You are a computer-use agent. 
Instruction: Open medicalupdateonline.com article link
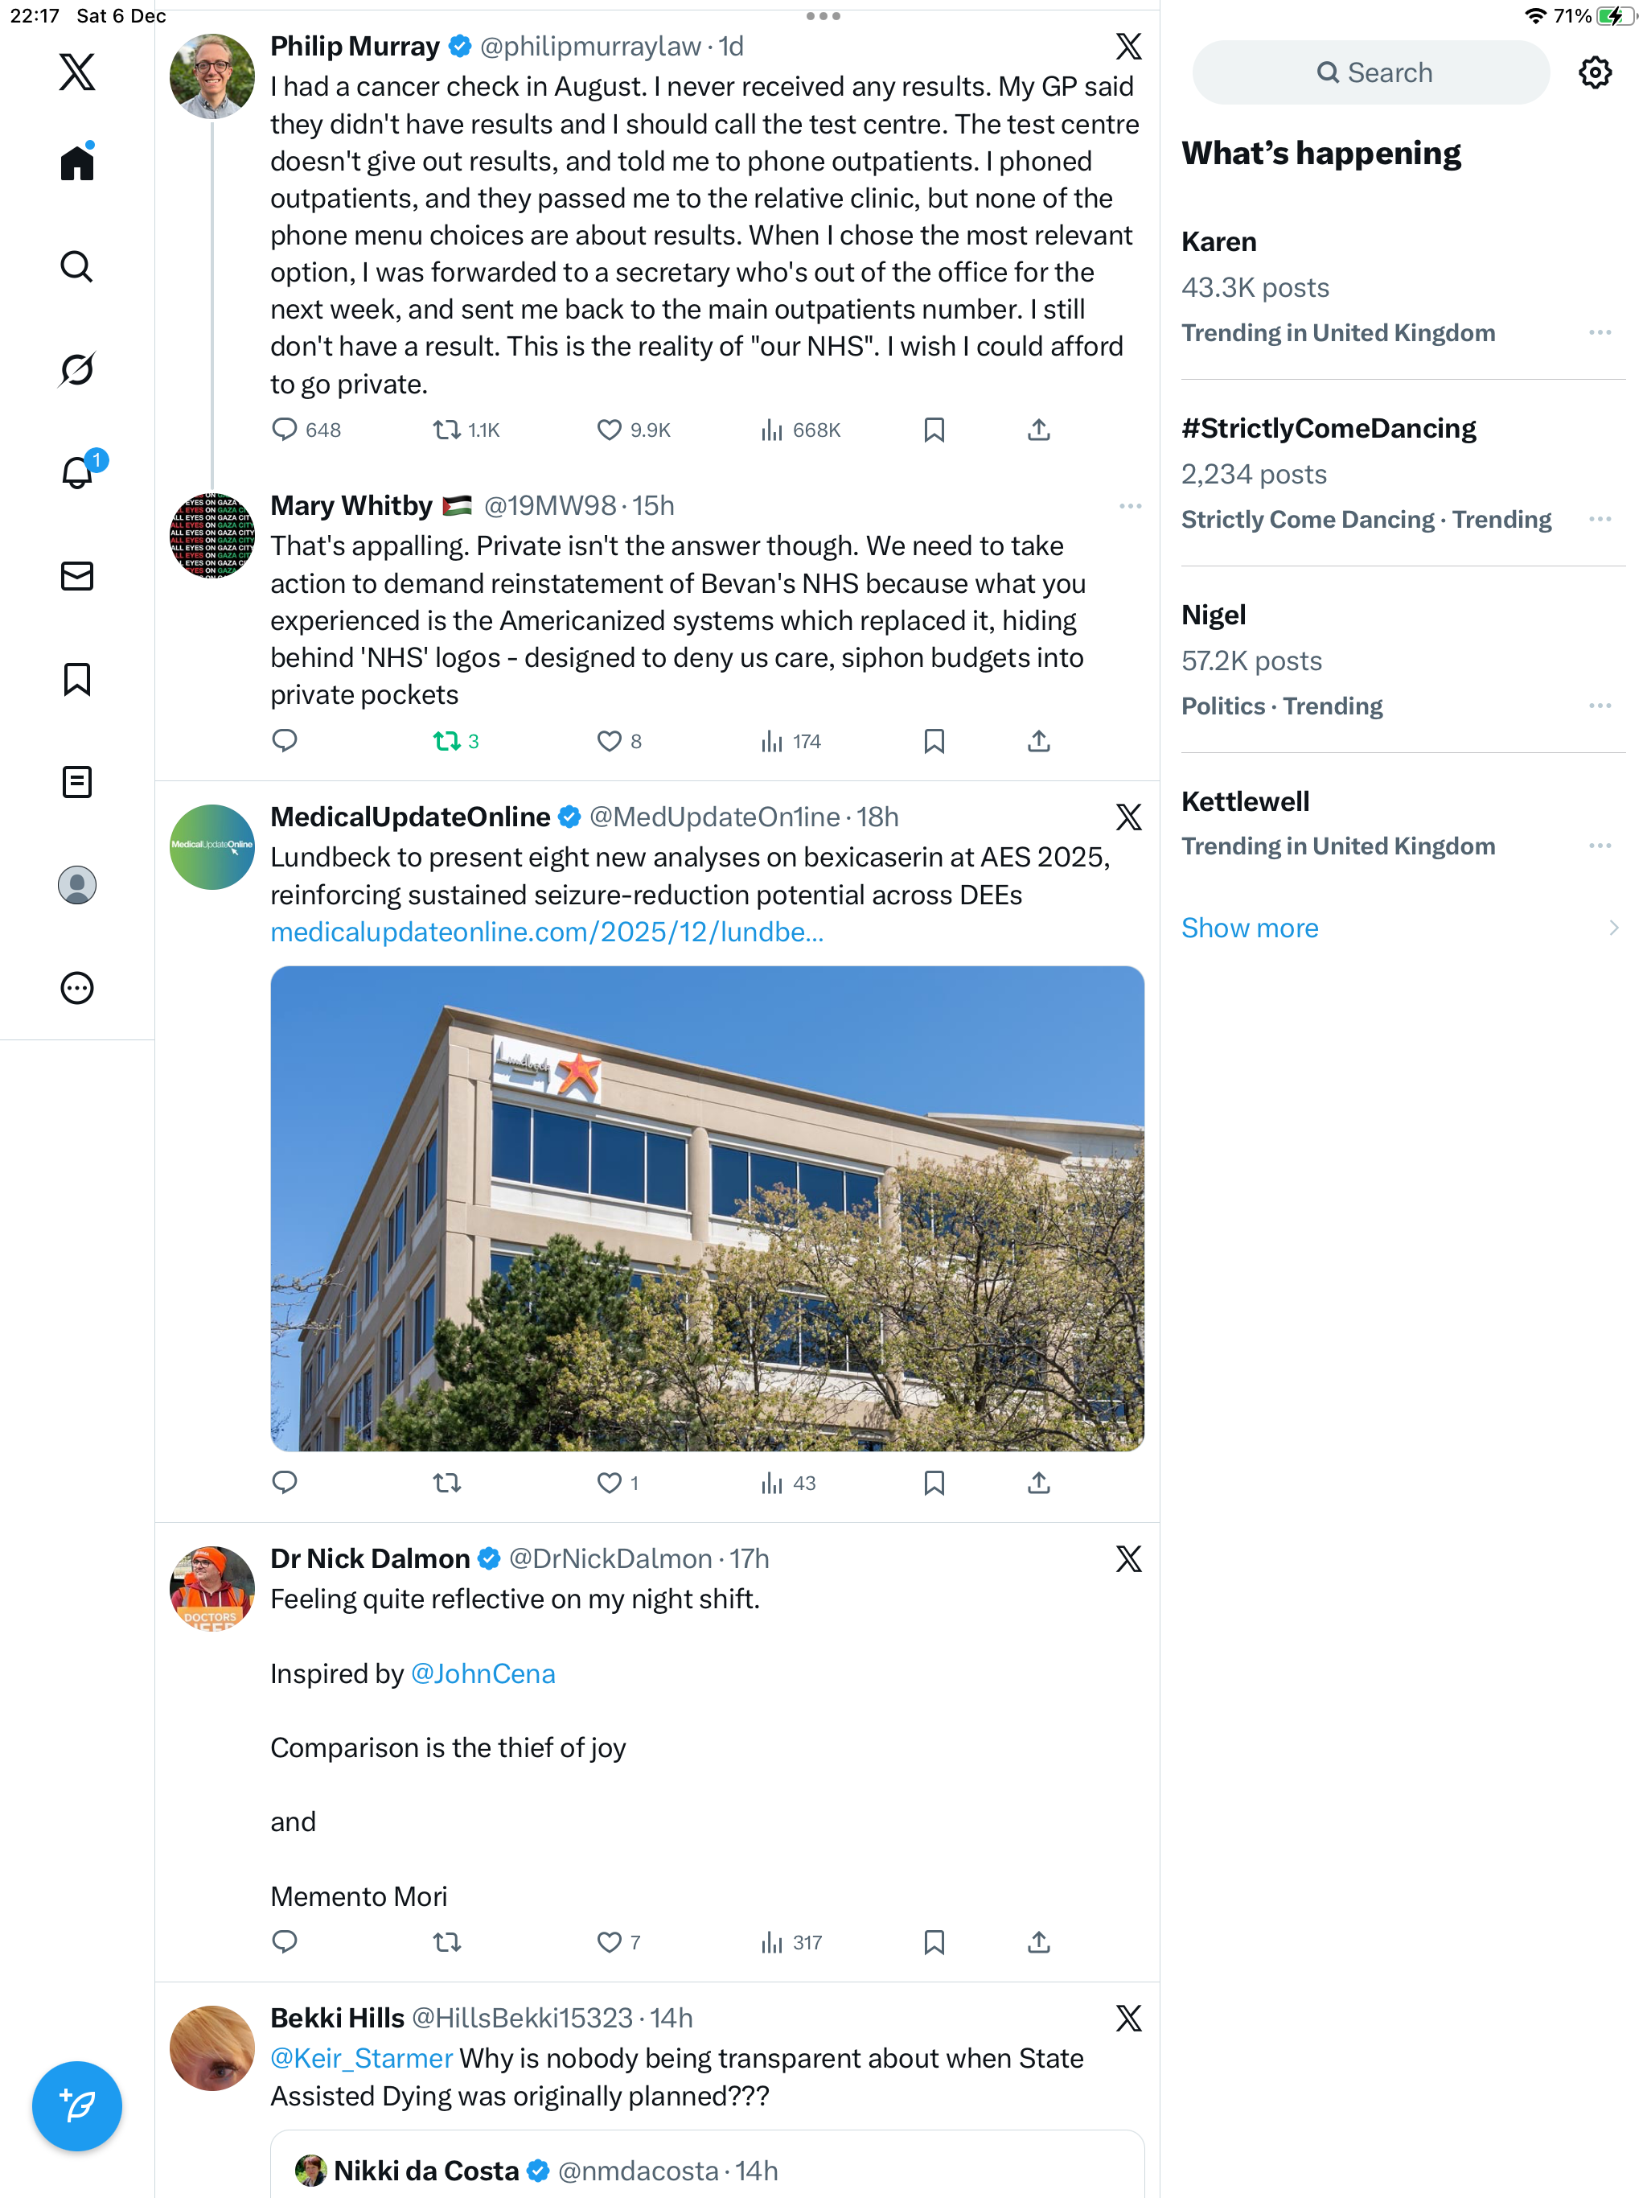(x=546, y=932)
